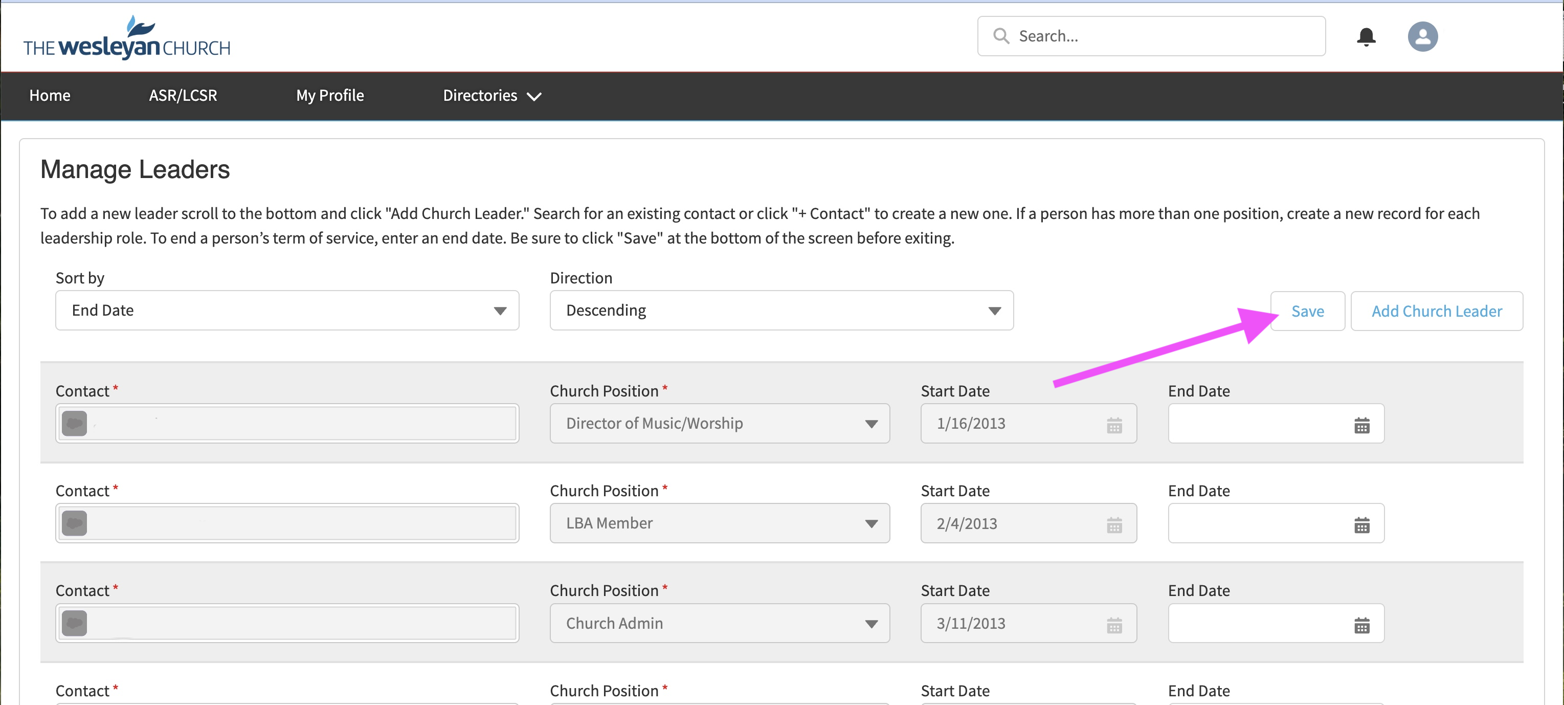Screen dimensions: 1564x705
Task: Open the user profile avatar menu
Action: click(x=1422, y=36)
